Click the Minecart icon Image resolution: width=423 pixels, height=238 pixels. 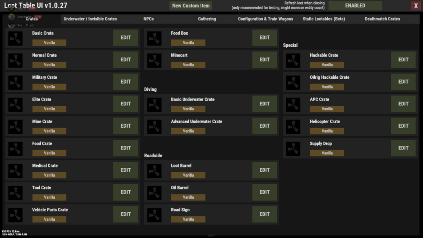(154, 60)
